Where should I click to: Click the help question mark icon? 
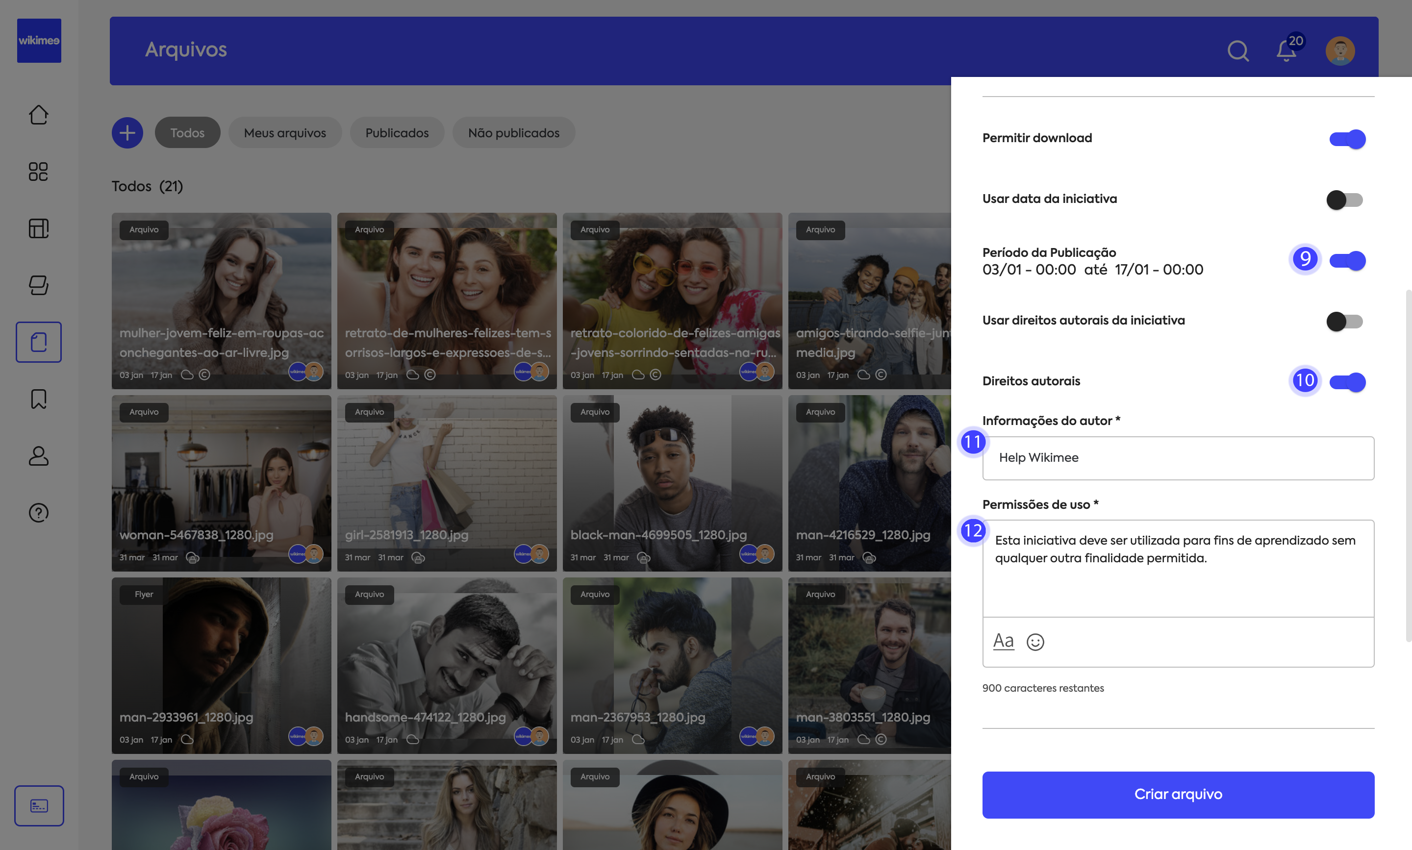click(38, 513)
